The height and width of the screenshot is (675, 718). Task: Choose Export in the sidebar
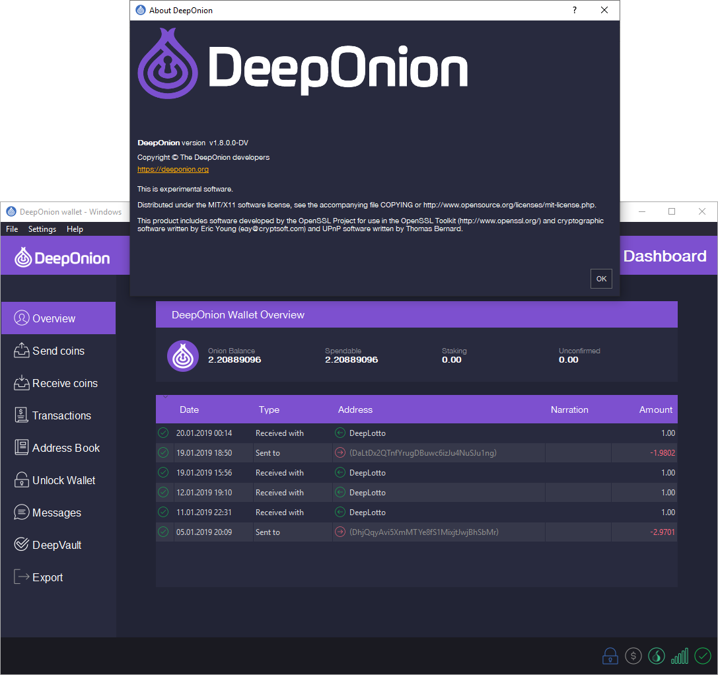click(x=58, y=577)
